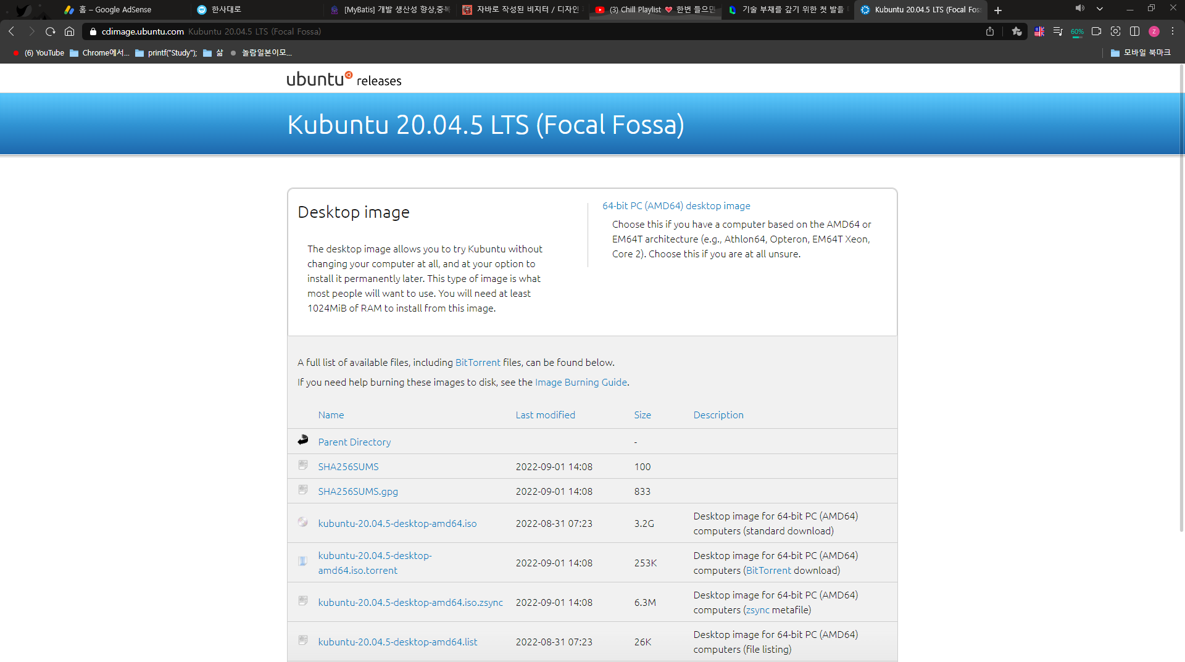Click the tab audio speaker icon
1185x662 pixels.
point(1079,9)
